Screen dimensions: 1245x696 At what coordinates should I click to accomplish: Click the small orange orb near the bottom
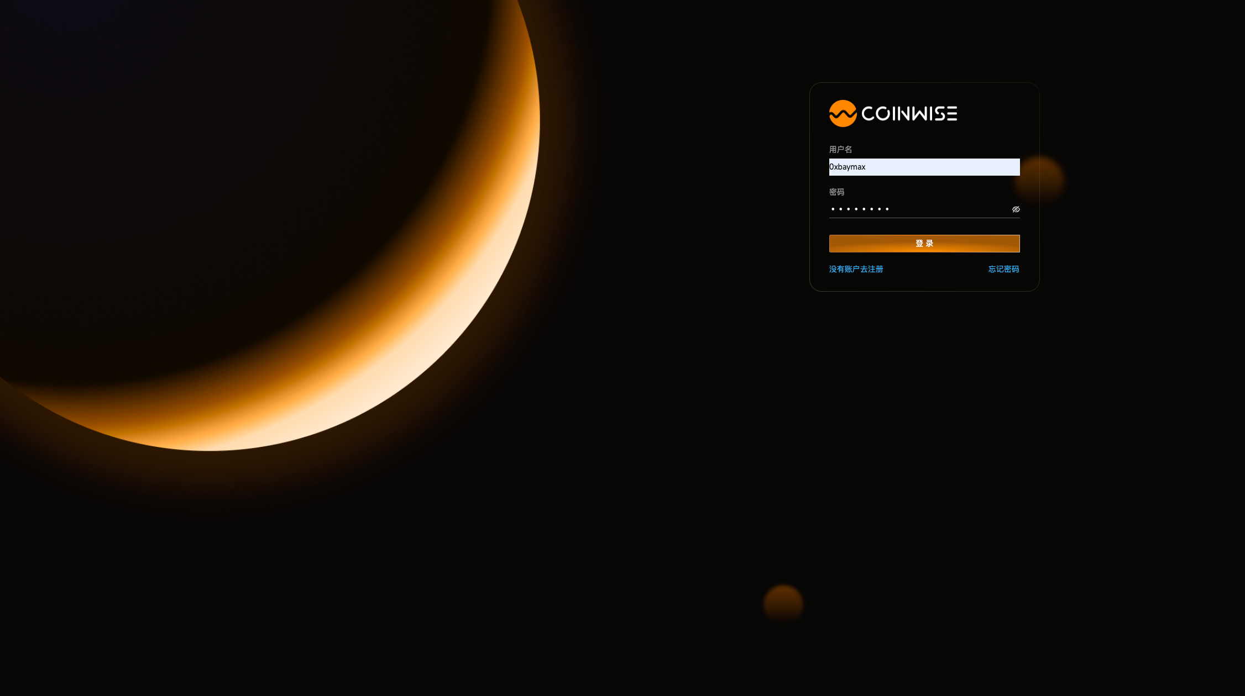pos(783,604)
